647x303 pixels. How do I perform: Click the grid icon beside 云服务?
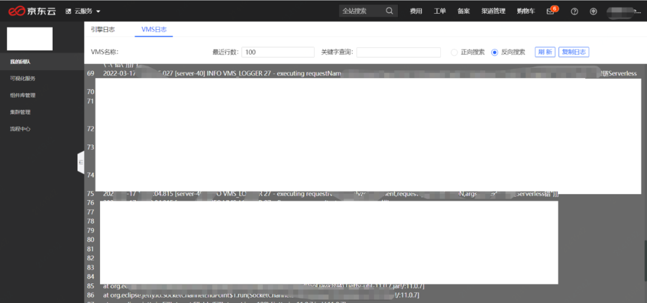click(68, 11)
